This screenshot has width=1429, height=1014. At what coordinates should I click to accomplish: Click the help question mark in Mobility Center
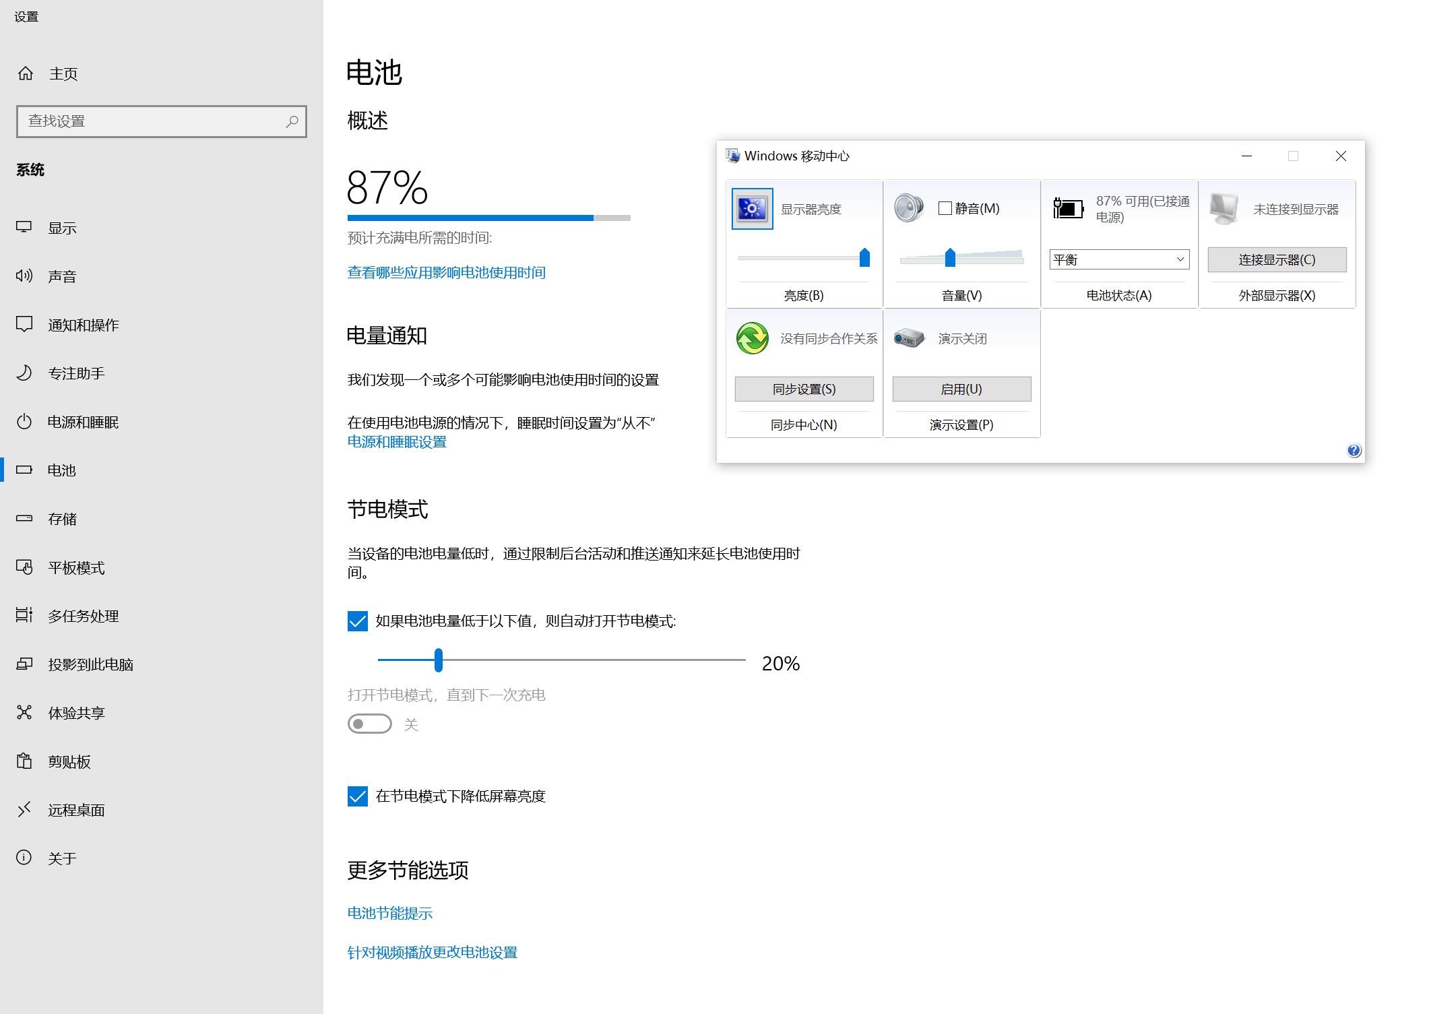1354,450
